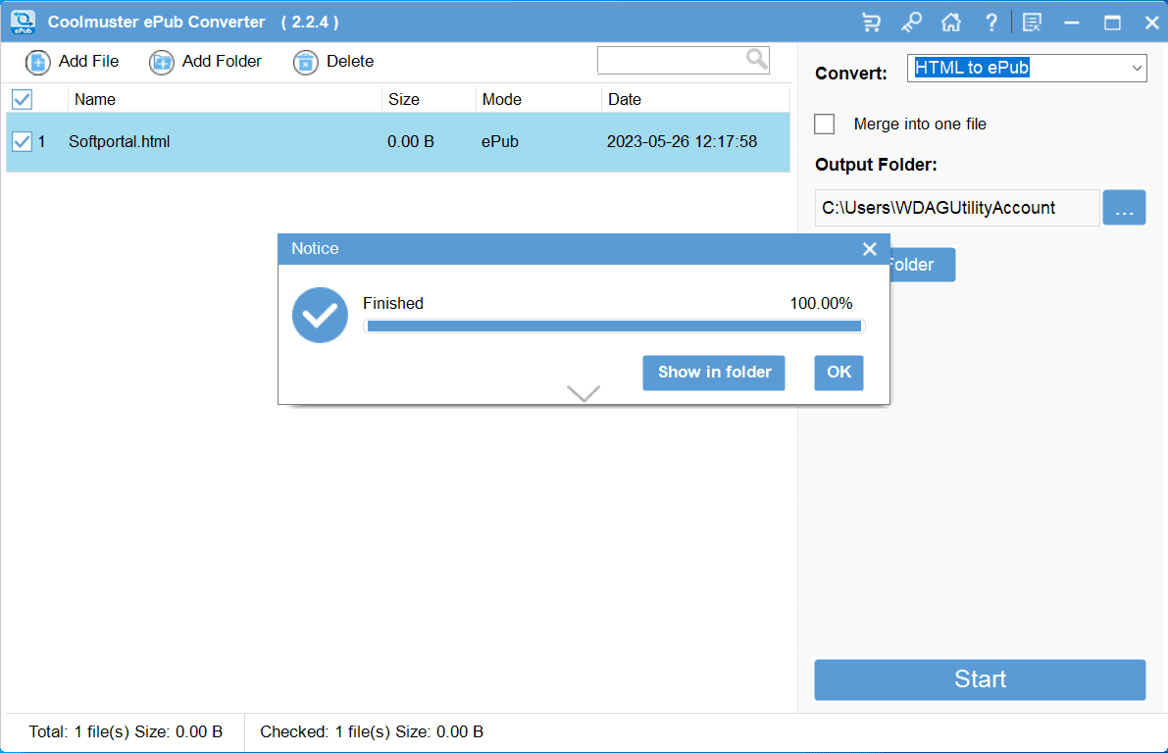Open the register key icon
Viewport: 1168px width, 753px height.
pyautogui.click(x=911, y=23)
